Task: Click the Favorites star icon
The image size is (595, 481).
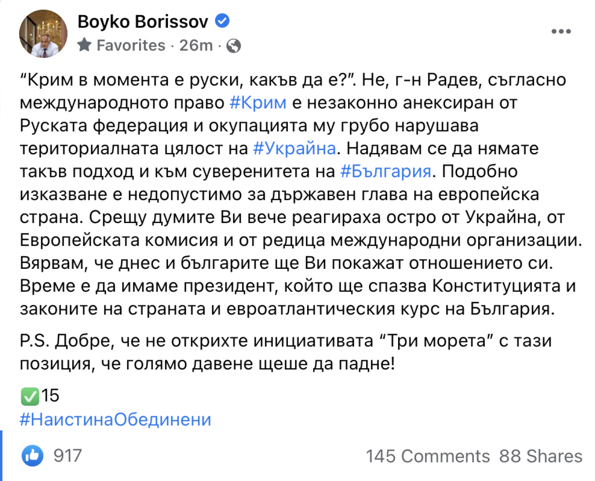Action: 84,45
